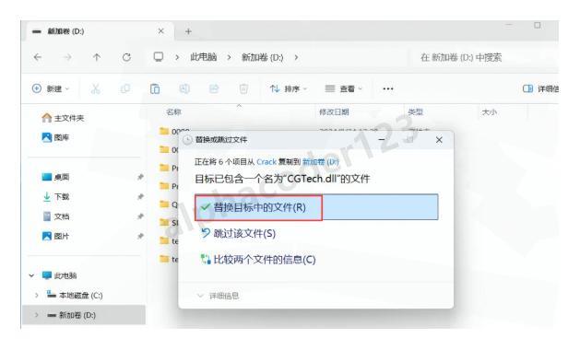Open 图库 in the sidebar
Viewport: 580px width, 350px height.
point(56,137)
